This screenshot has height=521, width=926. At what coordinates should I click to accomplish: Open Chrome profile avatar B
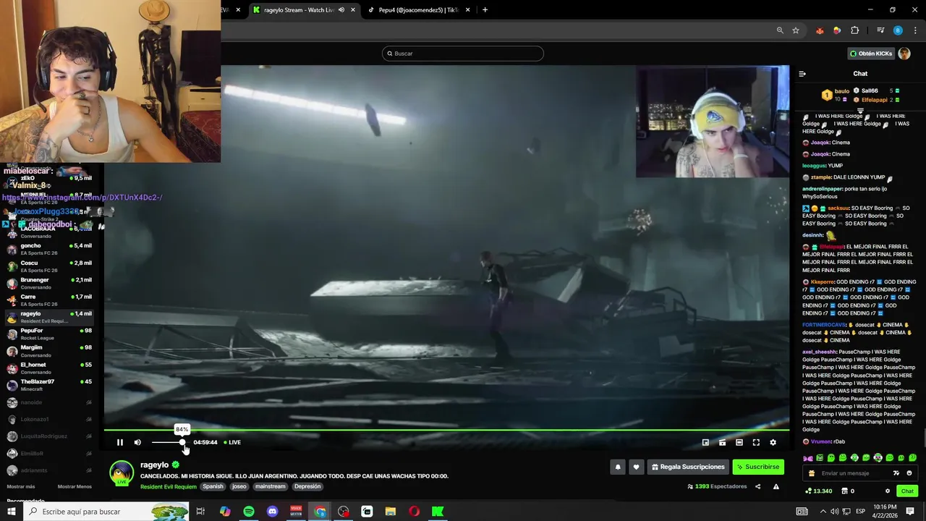(898, 30)
